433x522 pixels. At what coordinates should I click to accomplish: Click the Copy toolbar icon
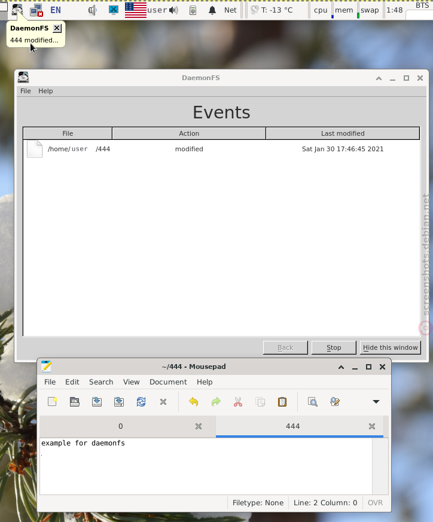[260, 402]
